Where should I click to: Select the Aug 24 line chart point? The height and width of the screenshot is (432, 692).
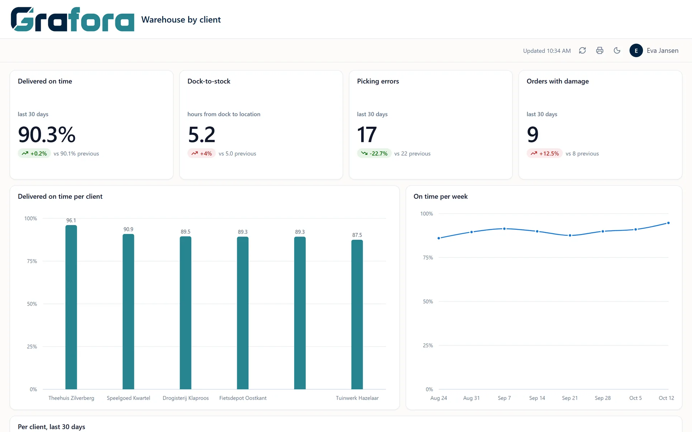[x=439, y=238]
